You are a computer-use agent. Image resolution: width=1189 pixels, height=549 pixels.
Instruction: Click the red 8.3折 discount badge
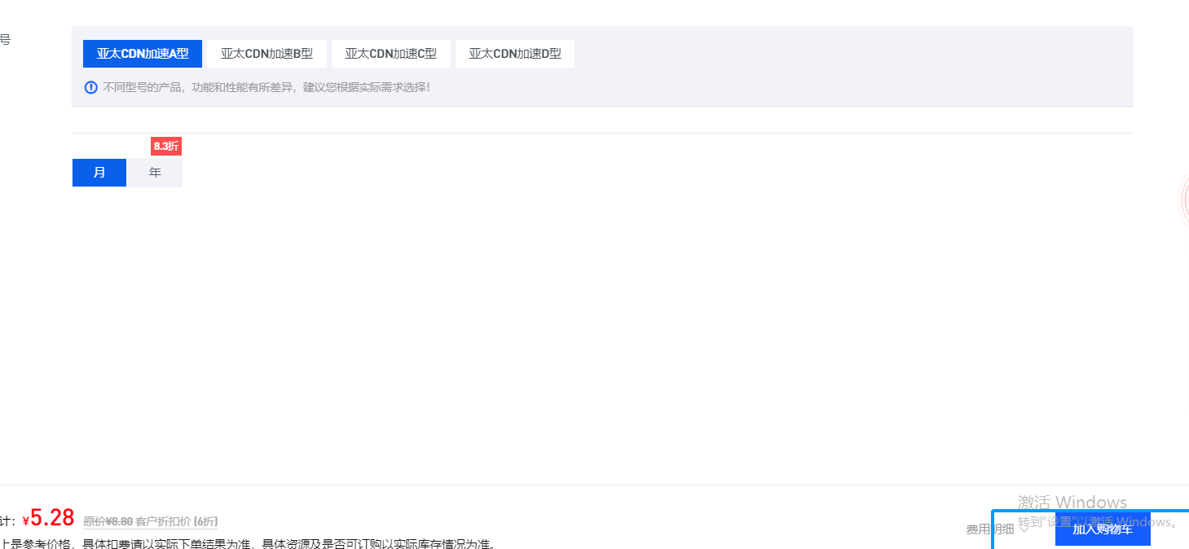(x=166, y=147)
